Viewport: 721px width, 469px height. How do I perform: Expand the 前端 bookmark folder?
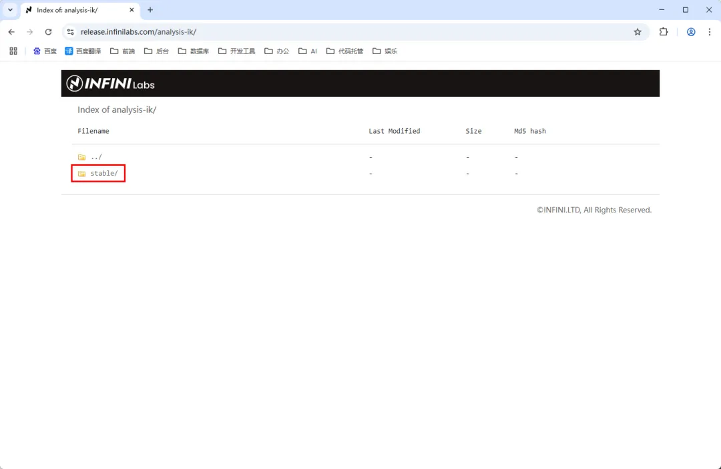[x=122, y=51]
